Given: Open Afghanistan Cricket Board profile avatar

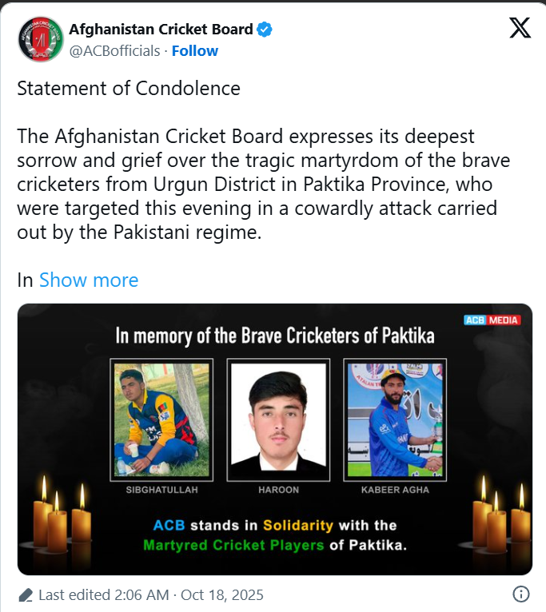Looking at the screenshot, I should pyautogui.click(x=40, y=40).
